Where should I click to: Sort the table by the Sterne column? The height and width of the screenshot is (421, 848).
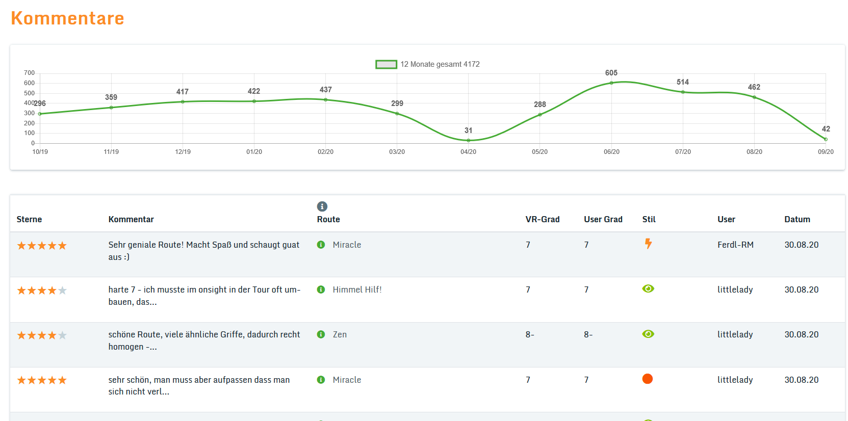[29, 219]
